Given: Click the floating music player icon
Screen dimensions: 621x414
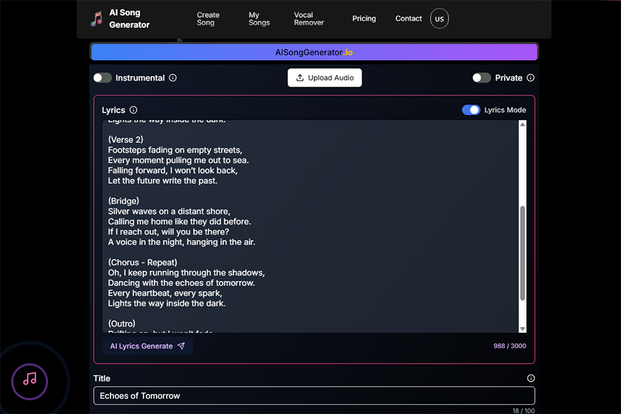Looking at the screenshot, I should pyautogui.click(x=30, y=382).
